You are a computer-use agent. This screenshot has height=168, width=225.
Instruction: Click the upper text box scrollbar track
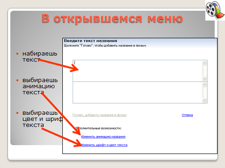(x=204, y=71)
